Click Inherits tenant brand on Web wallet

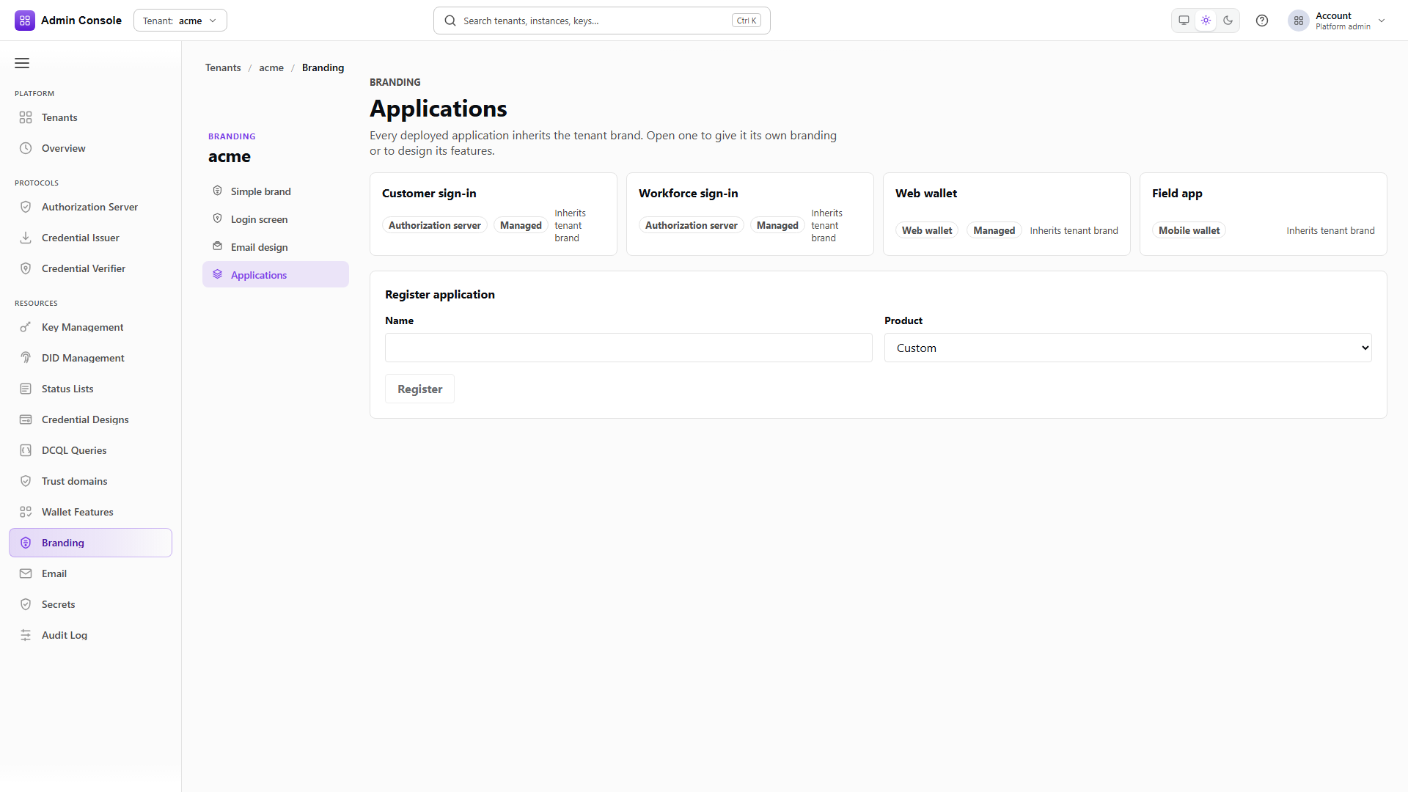tap(1074, 230)
